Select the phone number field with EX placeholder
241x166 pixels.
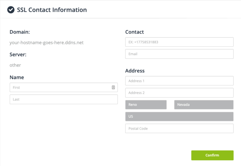[179, 42]
